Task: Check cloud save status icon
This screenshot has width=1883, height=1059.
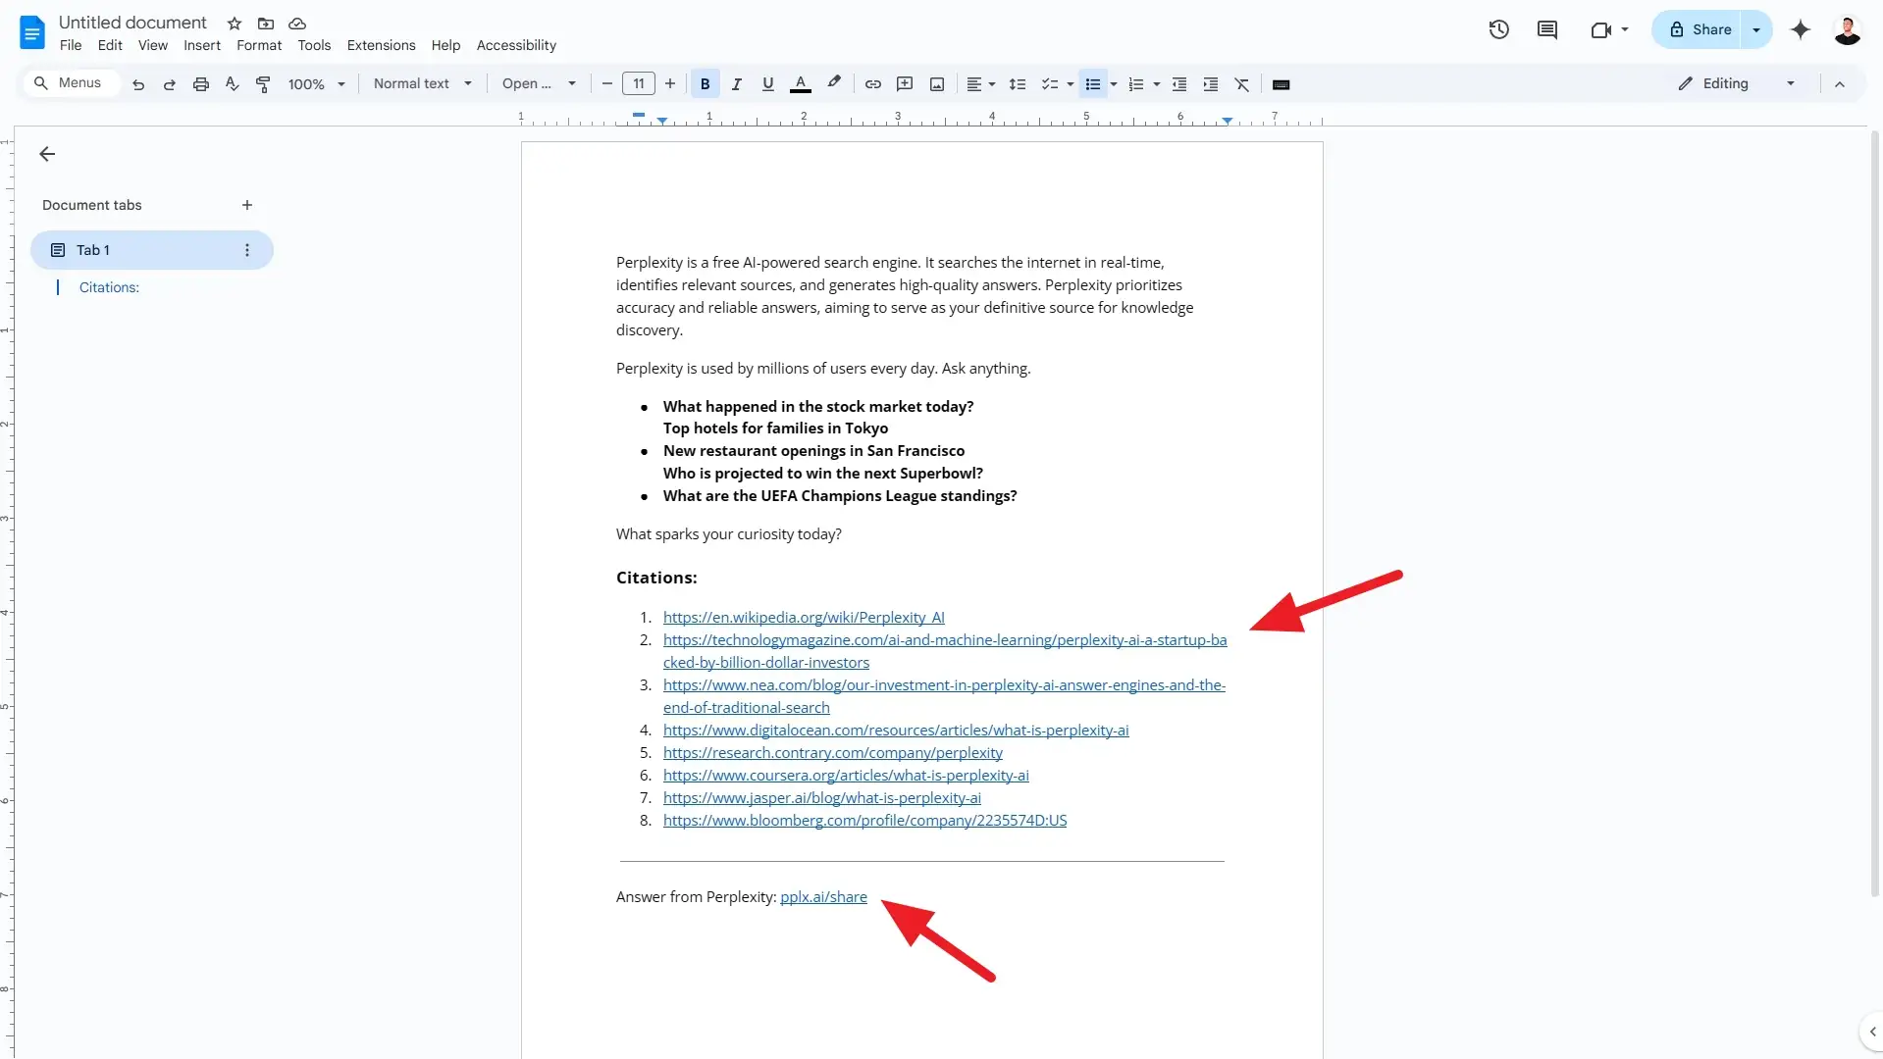Action: click(297, 24)
